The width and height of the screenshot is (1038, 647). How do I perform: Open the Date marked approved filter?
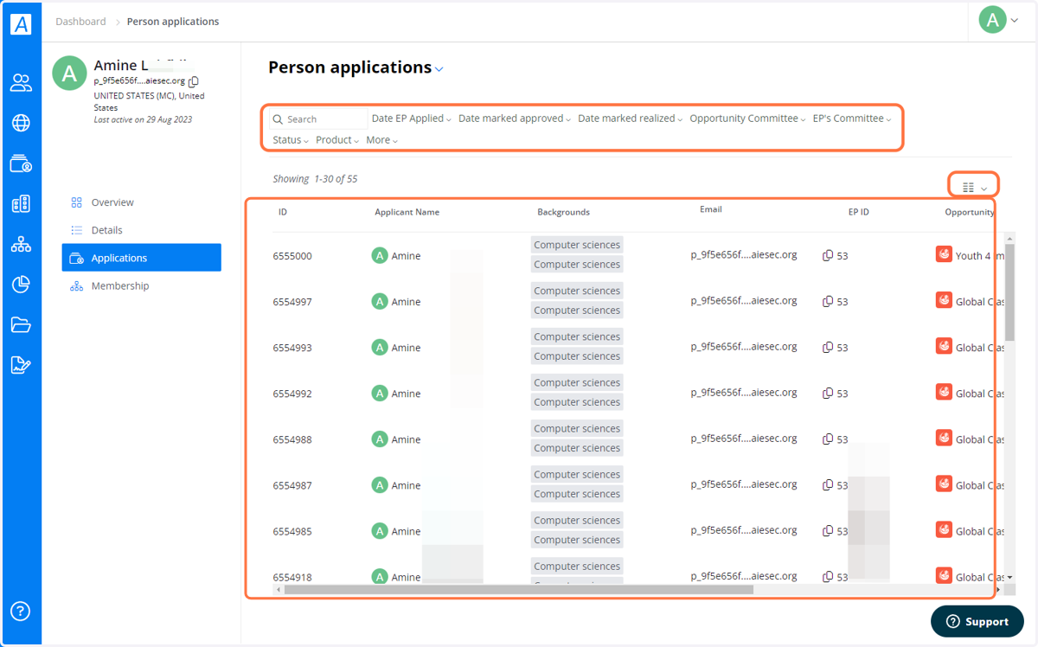coord(515,119)
